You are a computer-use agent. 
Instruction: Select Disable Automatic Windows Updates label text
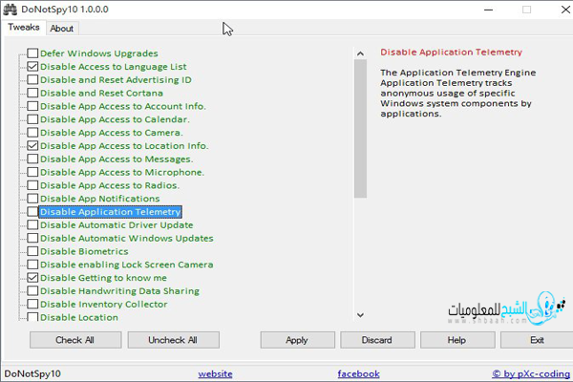tap(127, 238)
